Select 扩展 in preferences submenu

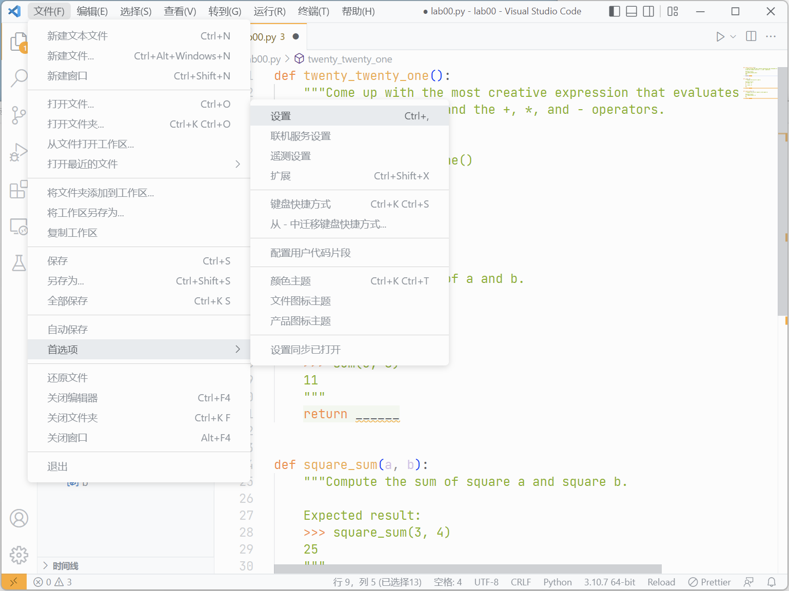349,176
